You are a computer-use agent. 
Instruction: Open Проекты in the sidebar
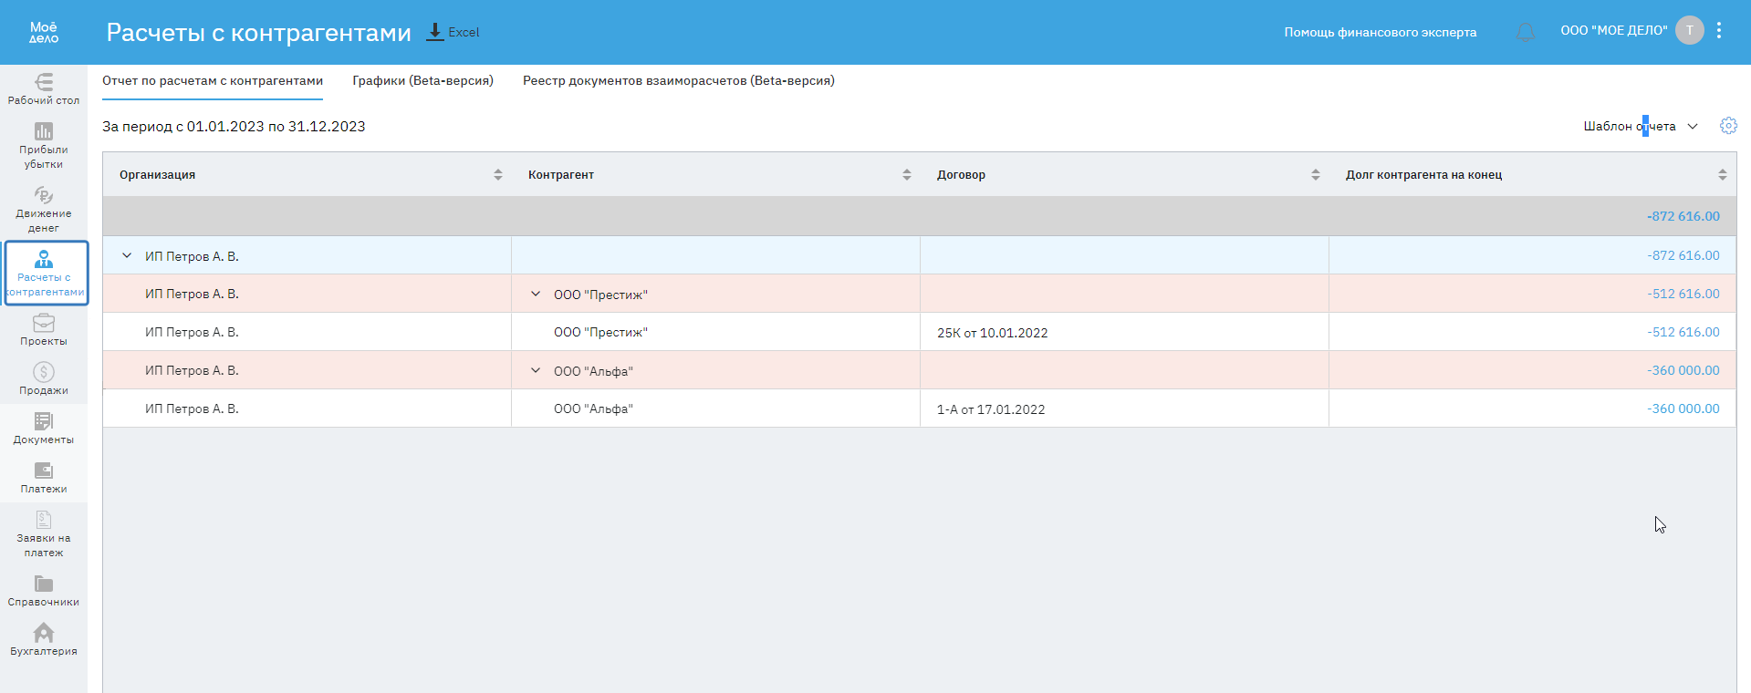[44, 330]
